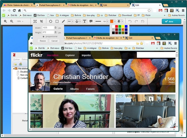Viewport: 187px width, 138px height.
Task: Click the Importer menu in Flickr header
Action: (x=86, y=55)
